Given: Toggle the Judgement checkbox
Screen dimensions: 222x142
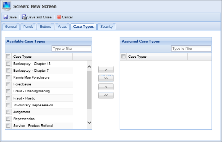Looking at the screenshot, I should coord(8,112).
